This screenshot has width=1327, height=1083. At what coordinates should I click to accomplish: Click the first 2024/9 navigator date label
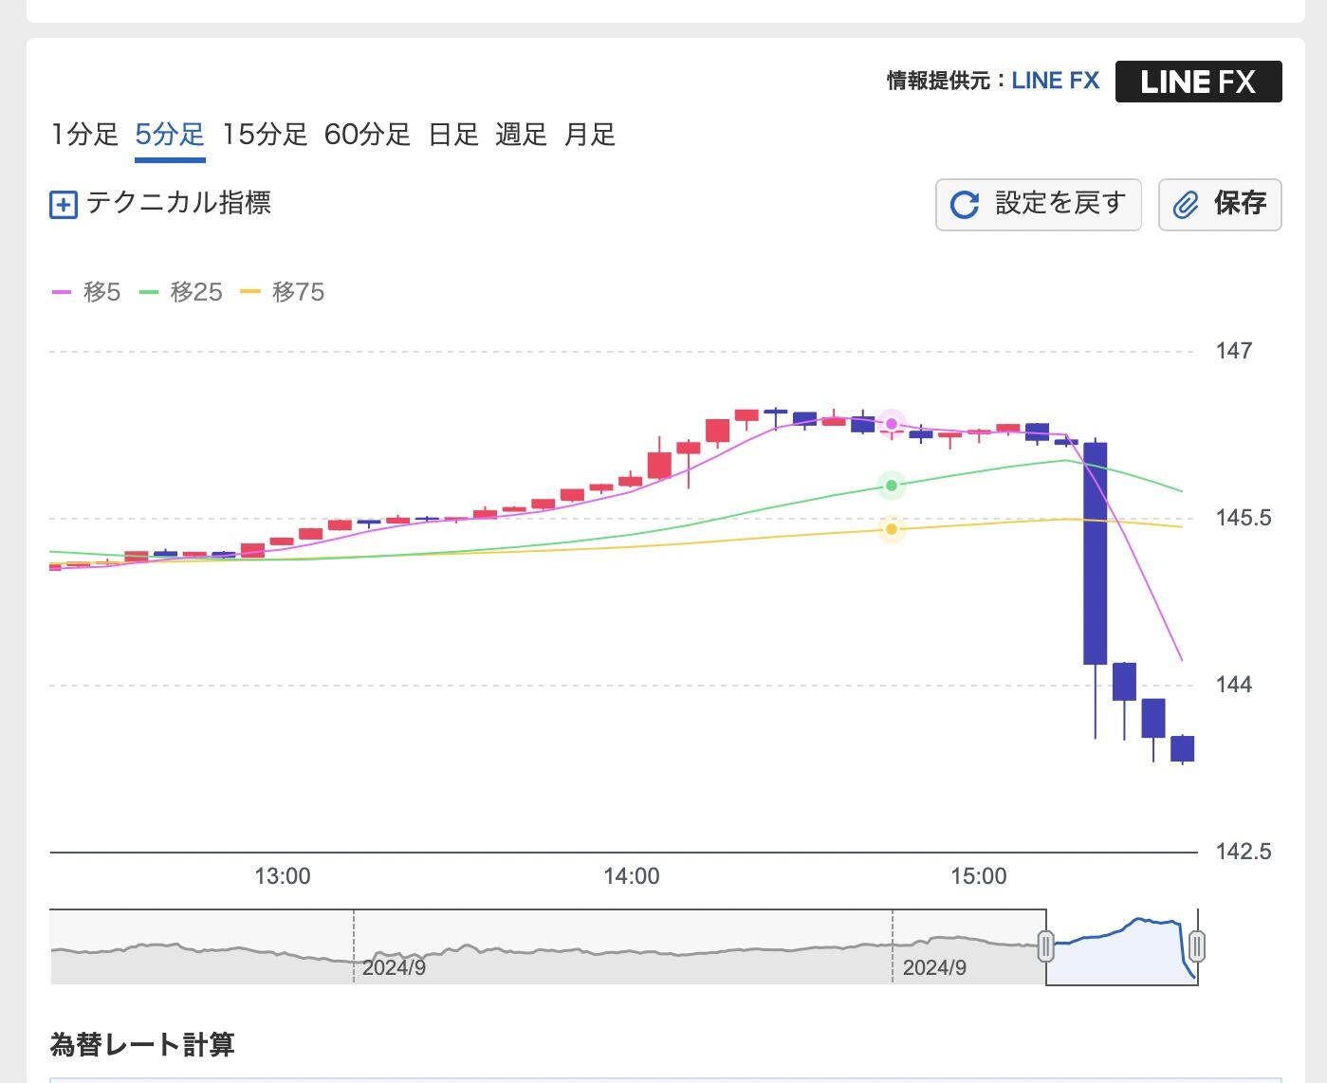click(x=394, y=968)
